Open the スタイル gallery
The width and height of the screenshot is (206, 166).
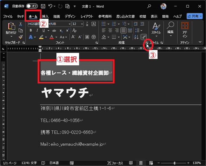point(156,28)
